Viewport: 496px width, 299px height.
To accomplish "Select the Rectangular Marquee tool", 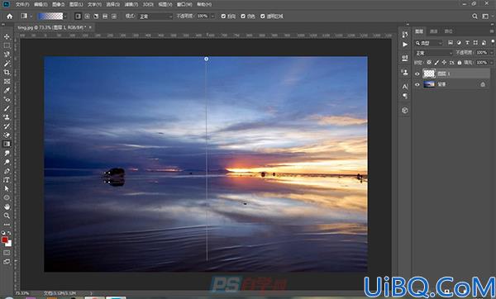I will click(7, 45).
